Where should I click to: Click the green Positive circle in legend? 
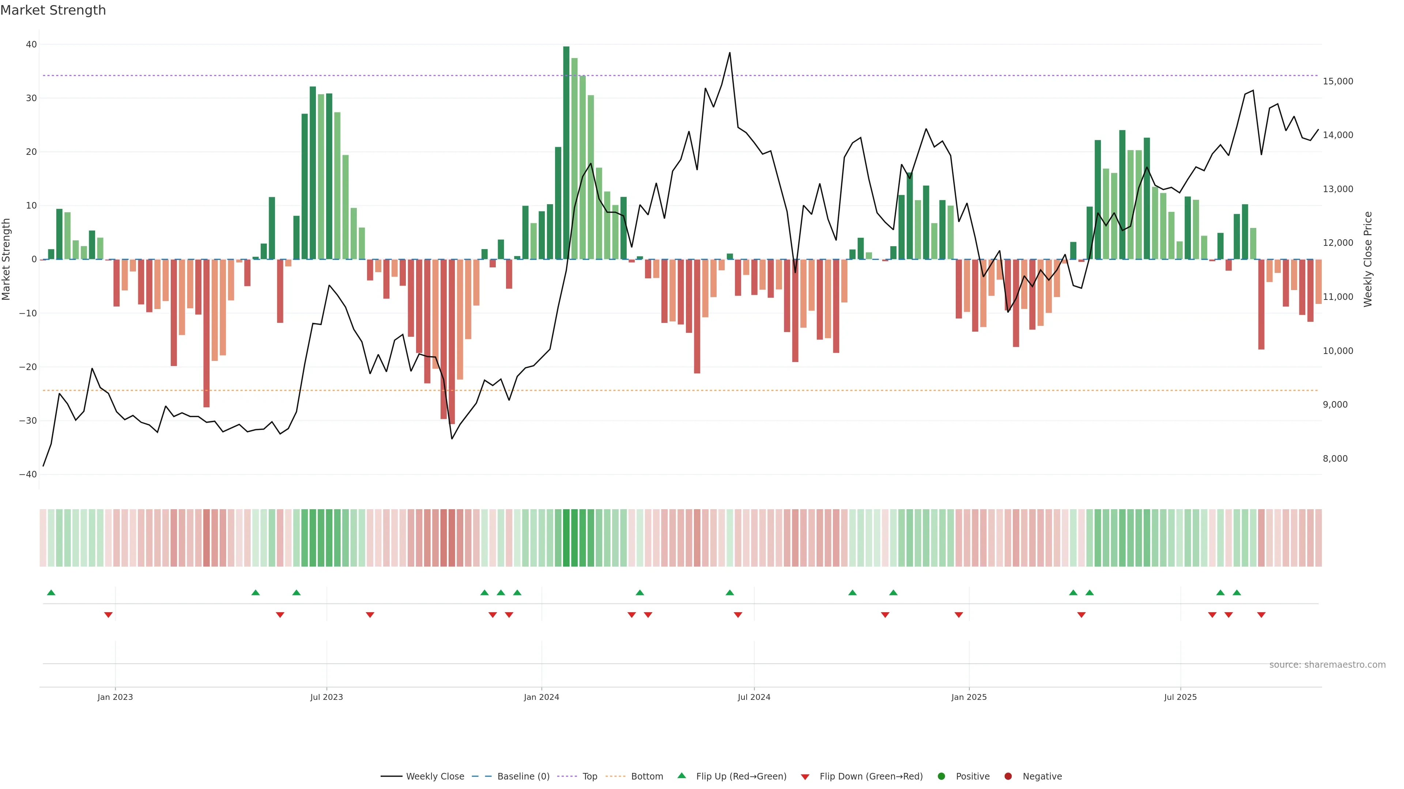(941, 777)
